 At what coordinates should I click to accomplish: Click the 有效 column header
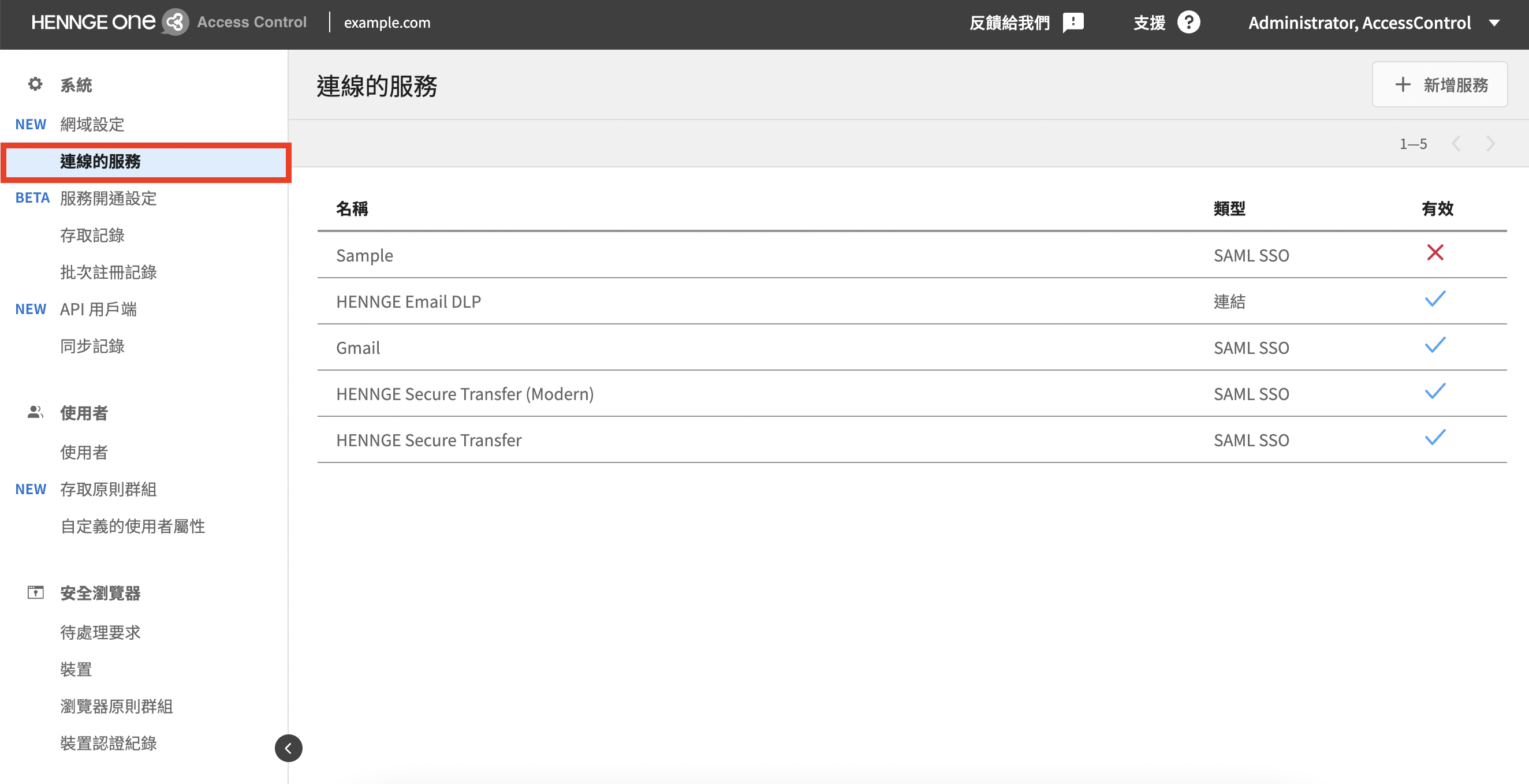tap(1437, 209)
